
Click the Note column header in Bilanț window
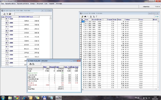tap(46, 67)
